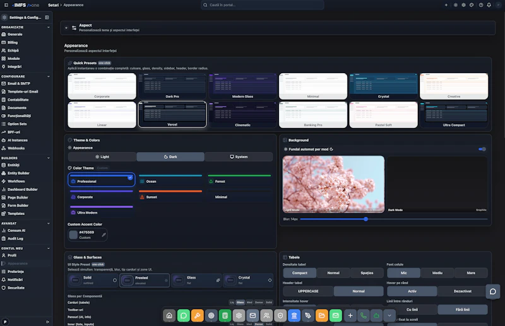The width and height of the screenshot is (505, 326).
Task: Open the green envelope dock icon
Action: pos(336,316)
